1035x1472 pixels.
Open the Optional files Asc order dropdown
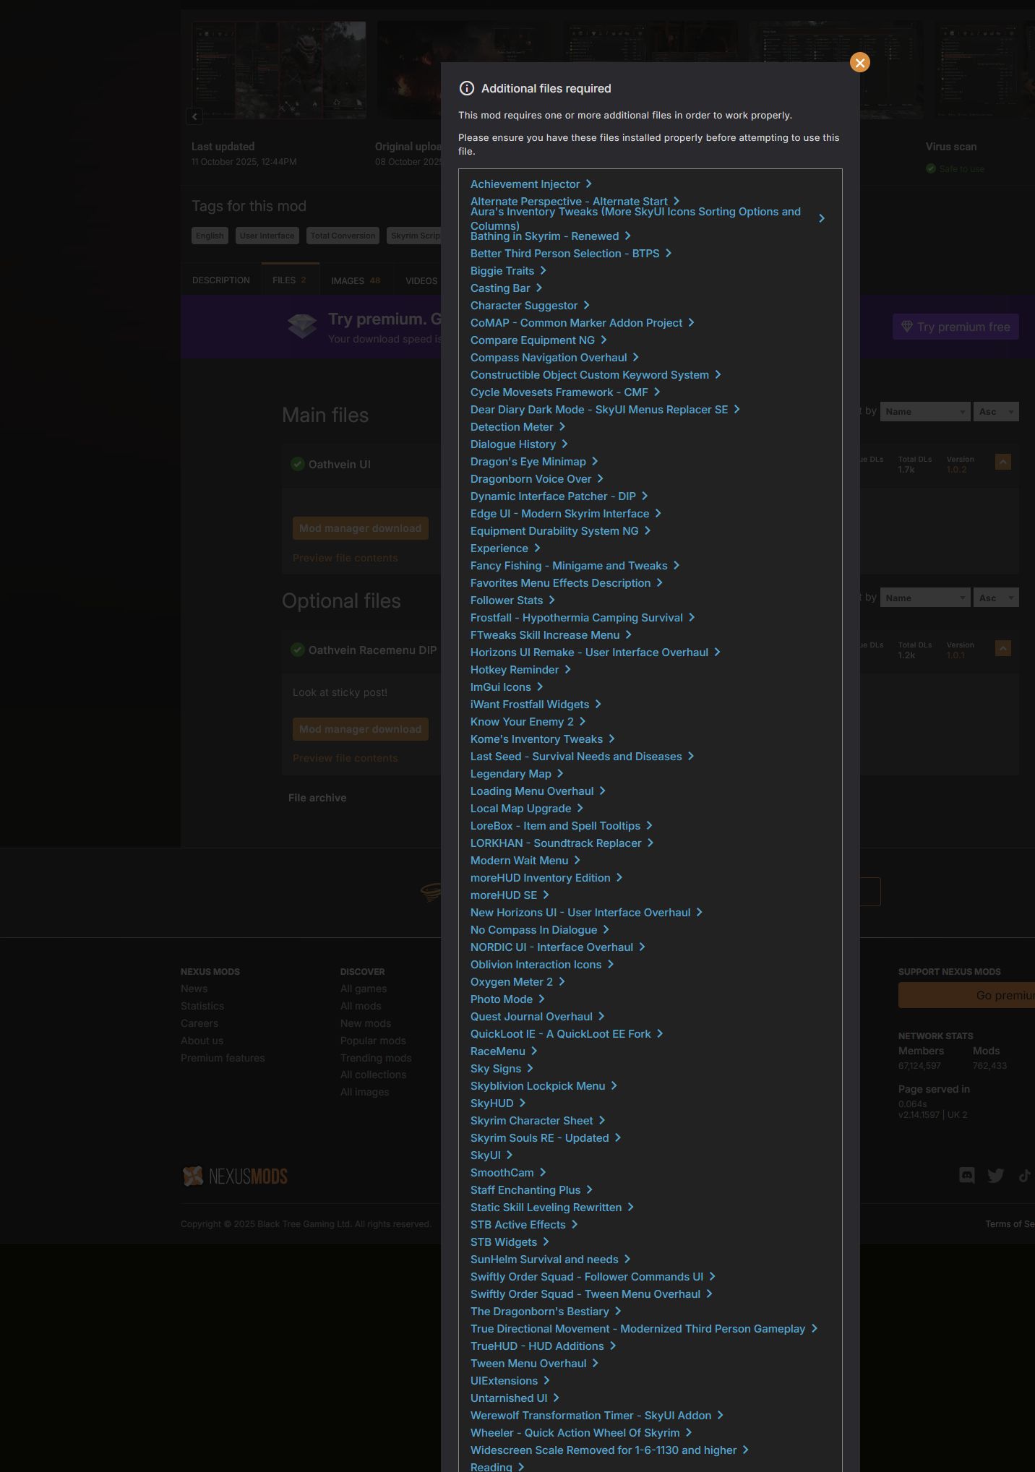(996, 598)
